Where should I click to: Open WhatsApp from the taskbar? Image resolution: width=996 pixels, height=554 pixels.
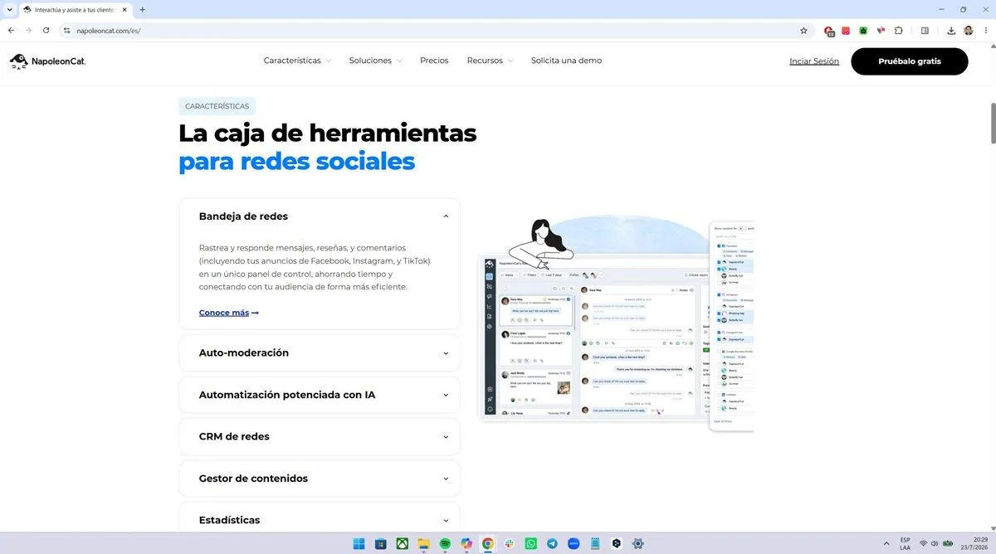click(531, 543)
